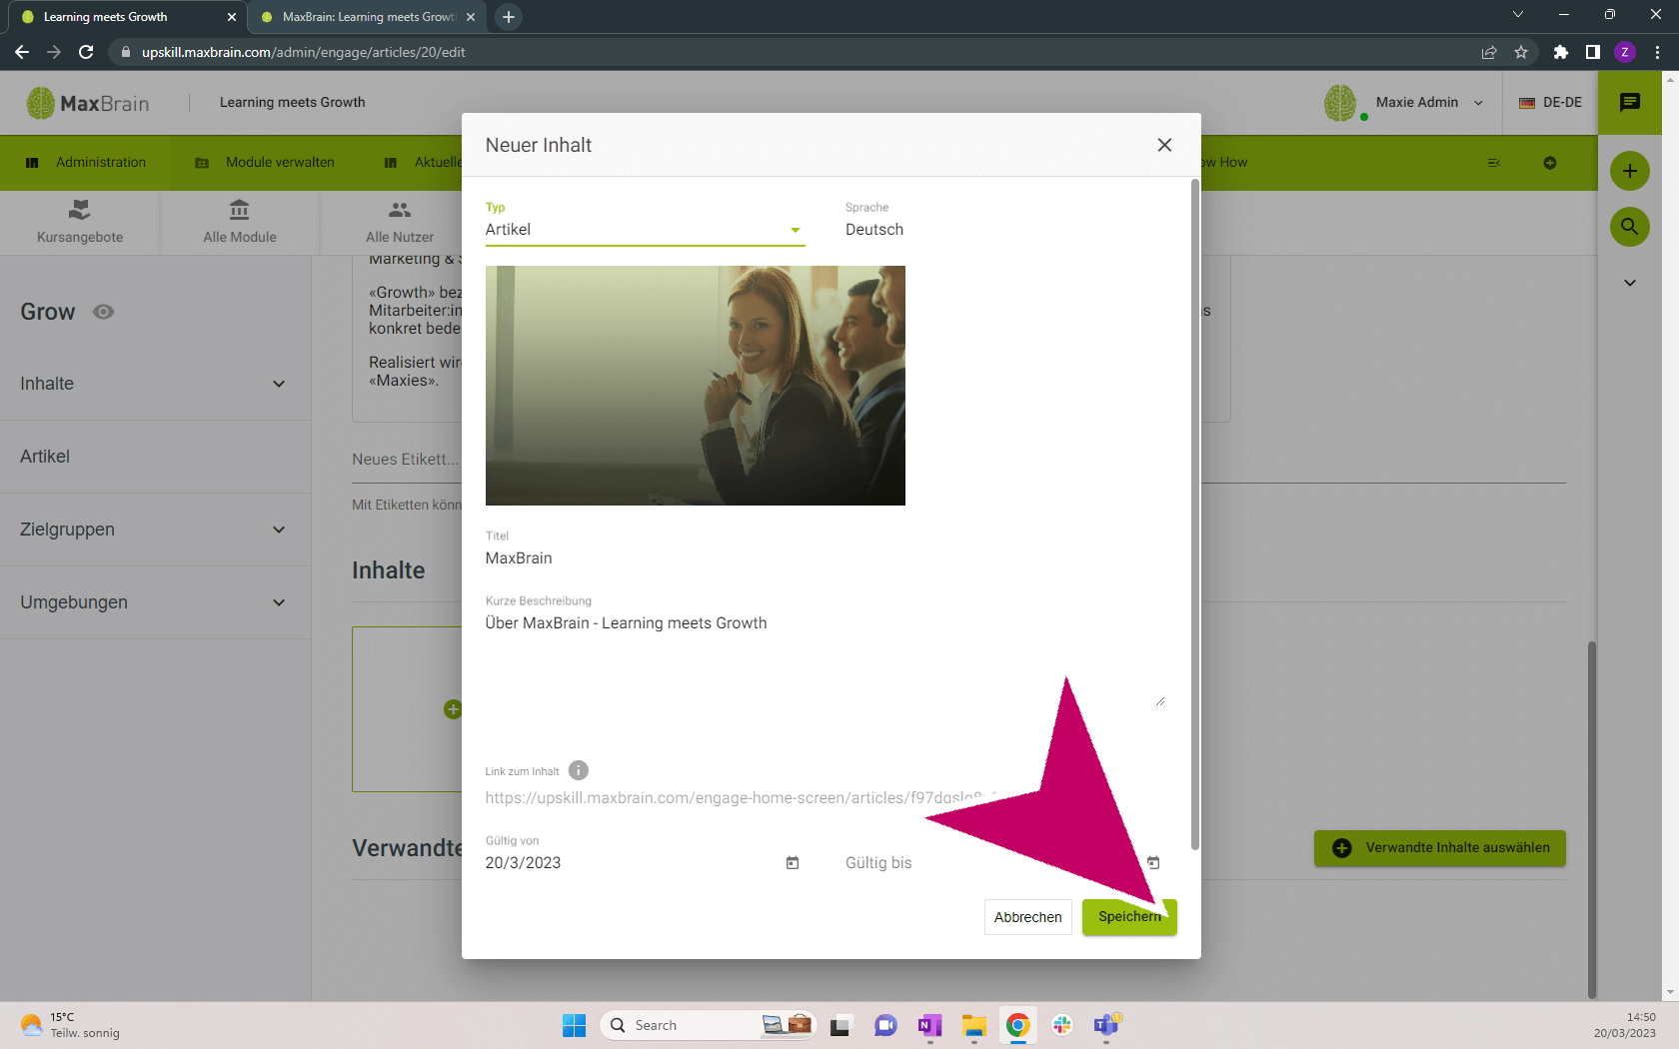Expand the Umgebungen sidebar section
Viewport: 1679px width, 1049px height.
pyautogui.click(x=155, y=602)
